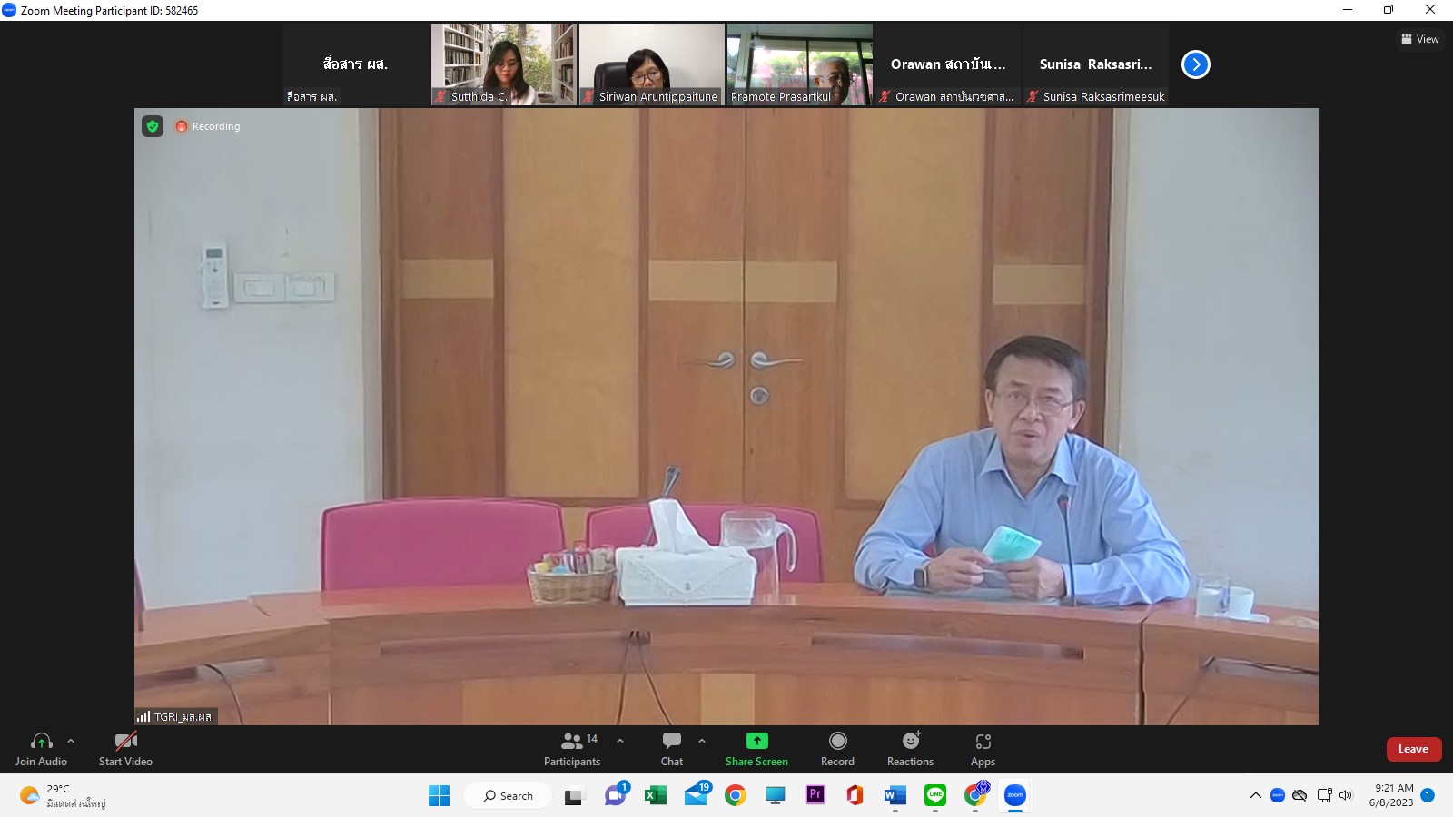Open the Reactions menu

[910, 749]
